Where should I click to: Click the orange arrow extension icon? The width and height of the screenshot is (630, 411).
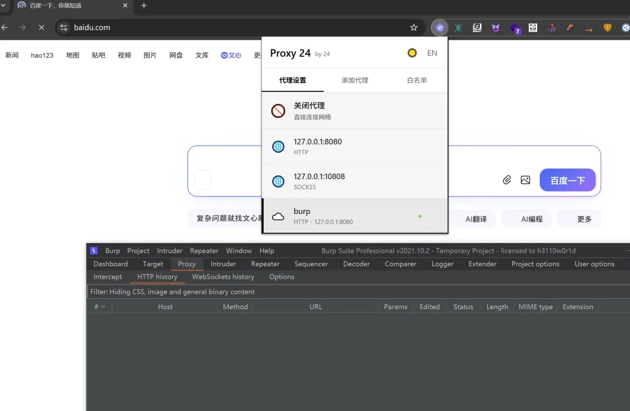[x=589, y=29]
